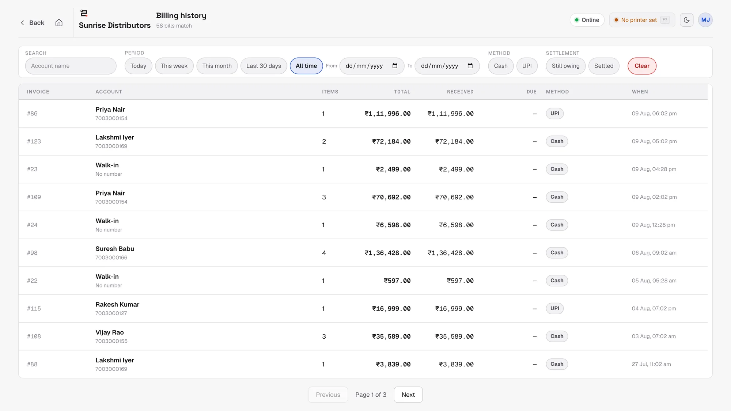Click the Cash badge on invoice #123

point(557,141)
